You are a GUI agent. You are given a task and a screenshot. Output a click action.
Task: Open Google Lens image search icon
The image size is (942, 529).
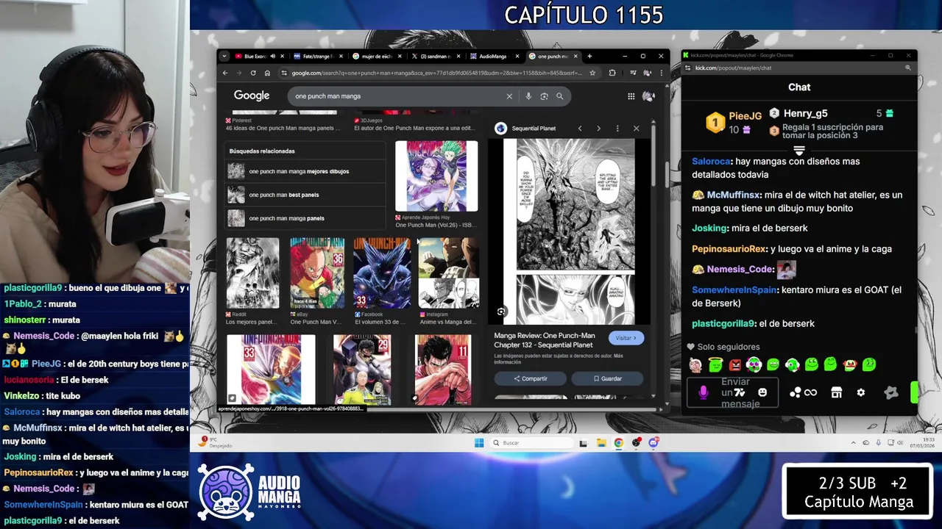(544, 96)
